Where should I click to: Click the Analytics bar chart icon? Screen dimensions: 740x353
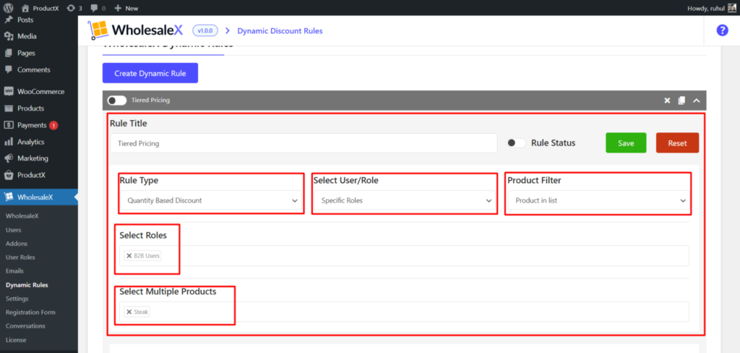(x=9, y=142)
